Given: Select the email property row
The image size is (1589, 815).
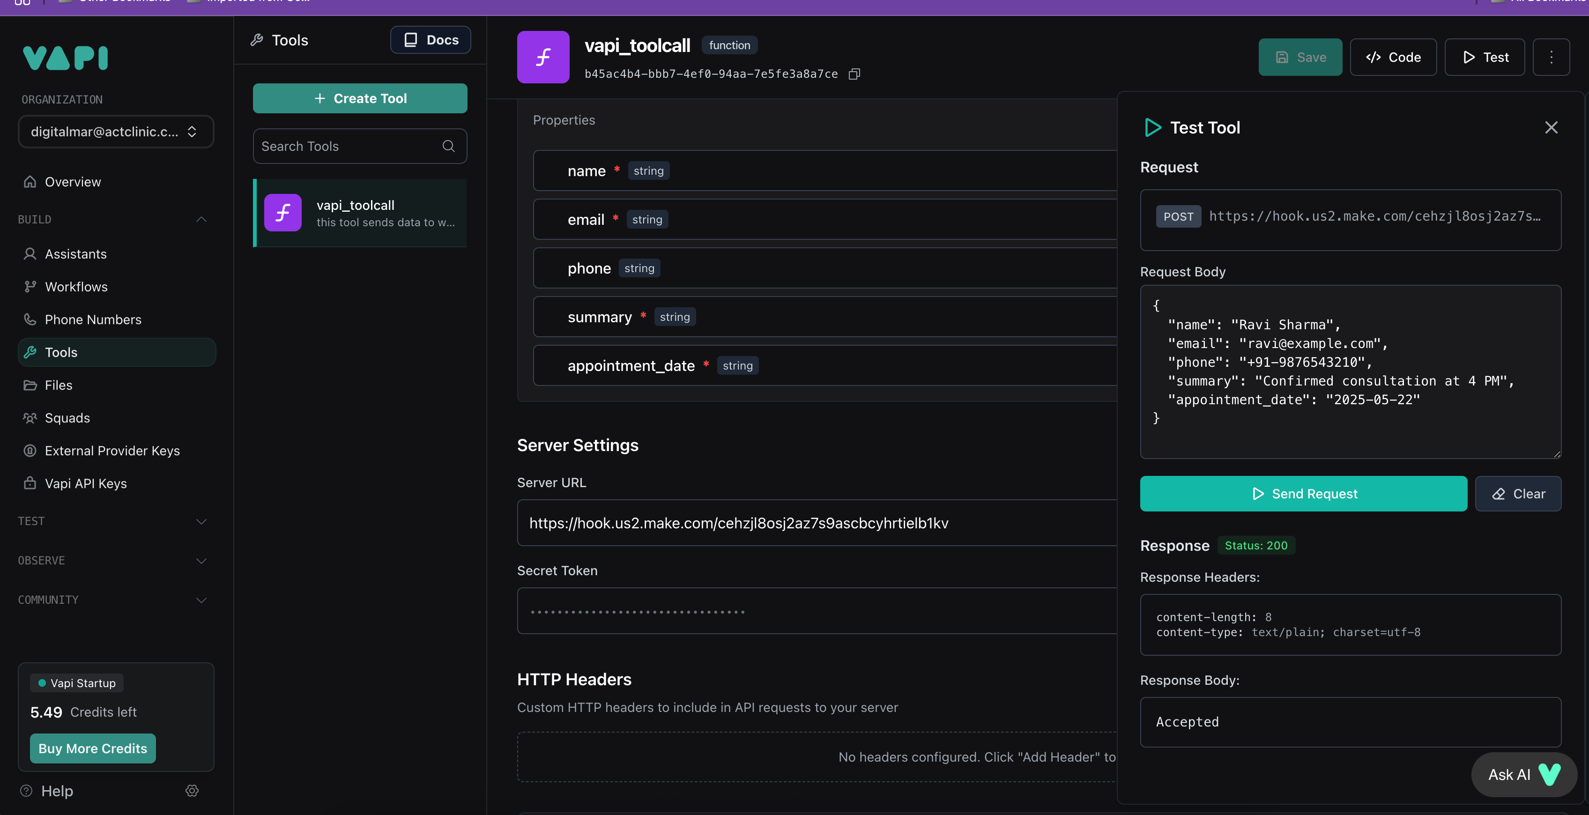Looking at the screenshot, I should [x=825, y=220].
